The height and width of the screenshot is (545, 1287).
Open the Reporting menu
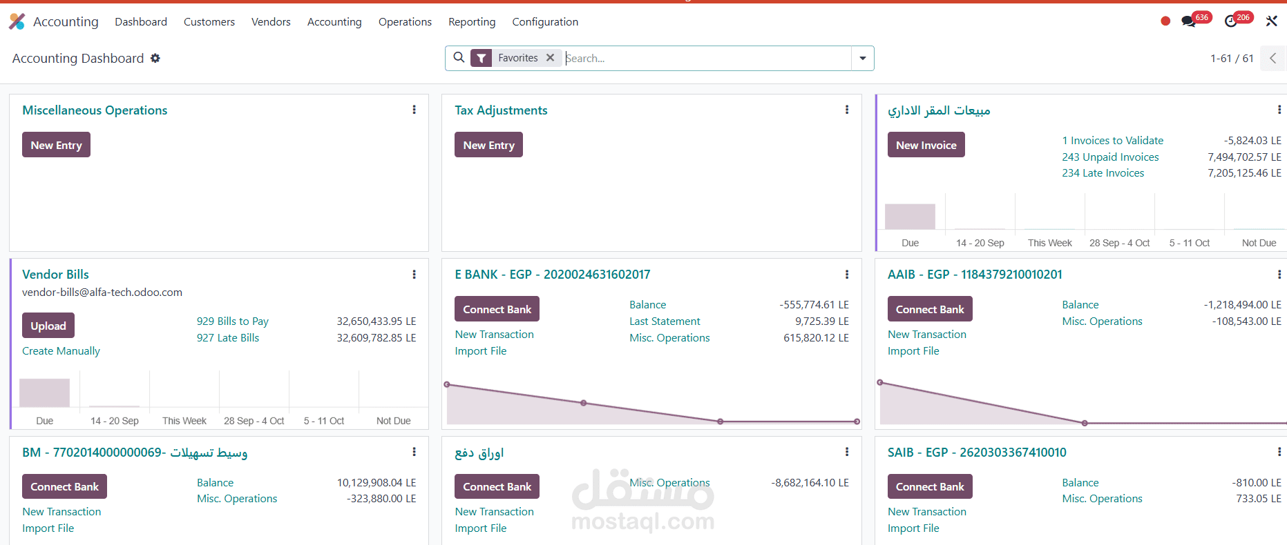pyautogui.click(x=472, y=22)
